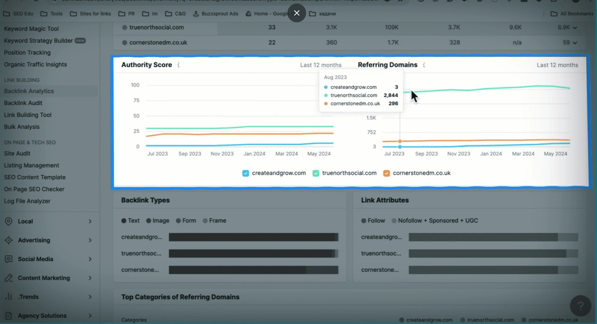Open Log File Analyzer

point(27,201)
